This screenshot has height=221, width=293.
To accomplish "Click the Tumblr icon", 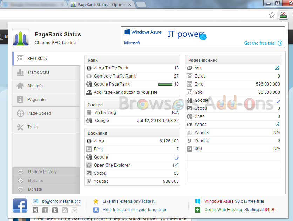I will click(55, 210).
